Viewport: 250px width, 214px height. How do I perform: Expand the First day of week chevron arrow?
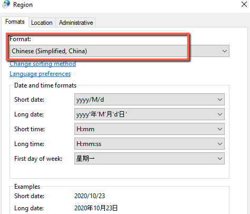coord(220,159)
